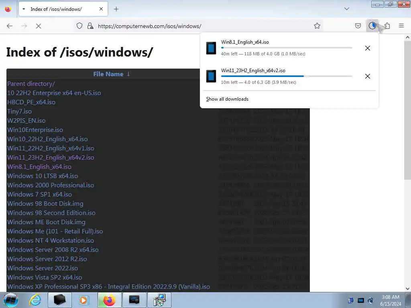Launch Internet Explorer from the taskbar
The height and width of the screenshot is (308, 411).
point(35,300)
